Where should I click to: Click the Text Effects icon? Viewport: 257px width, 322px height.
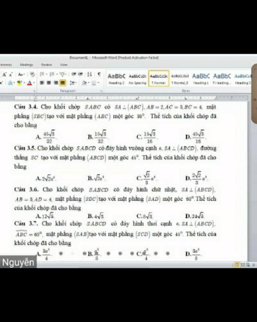(x=10, y=82)
